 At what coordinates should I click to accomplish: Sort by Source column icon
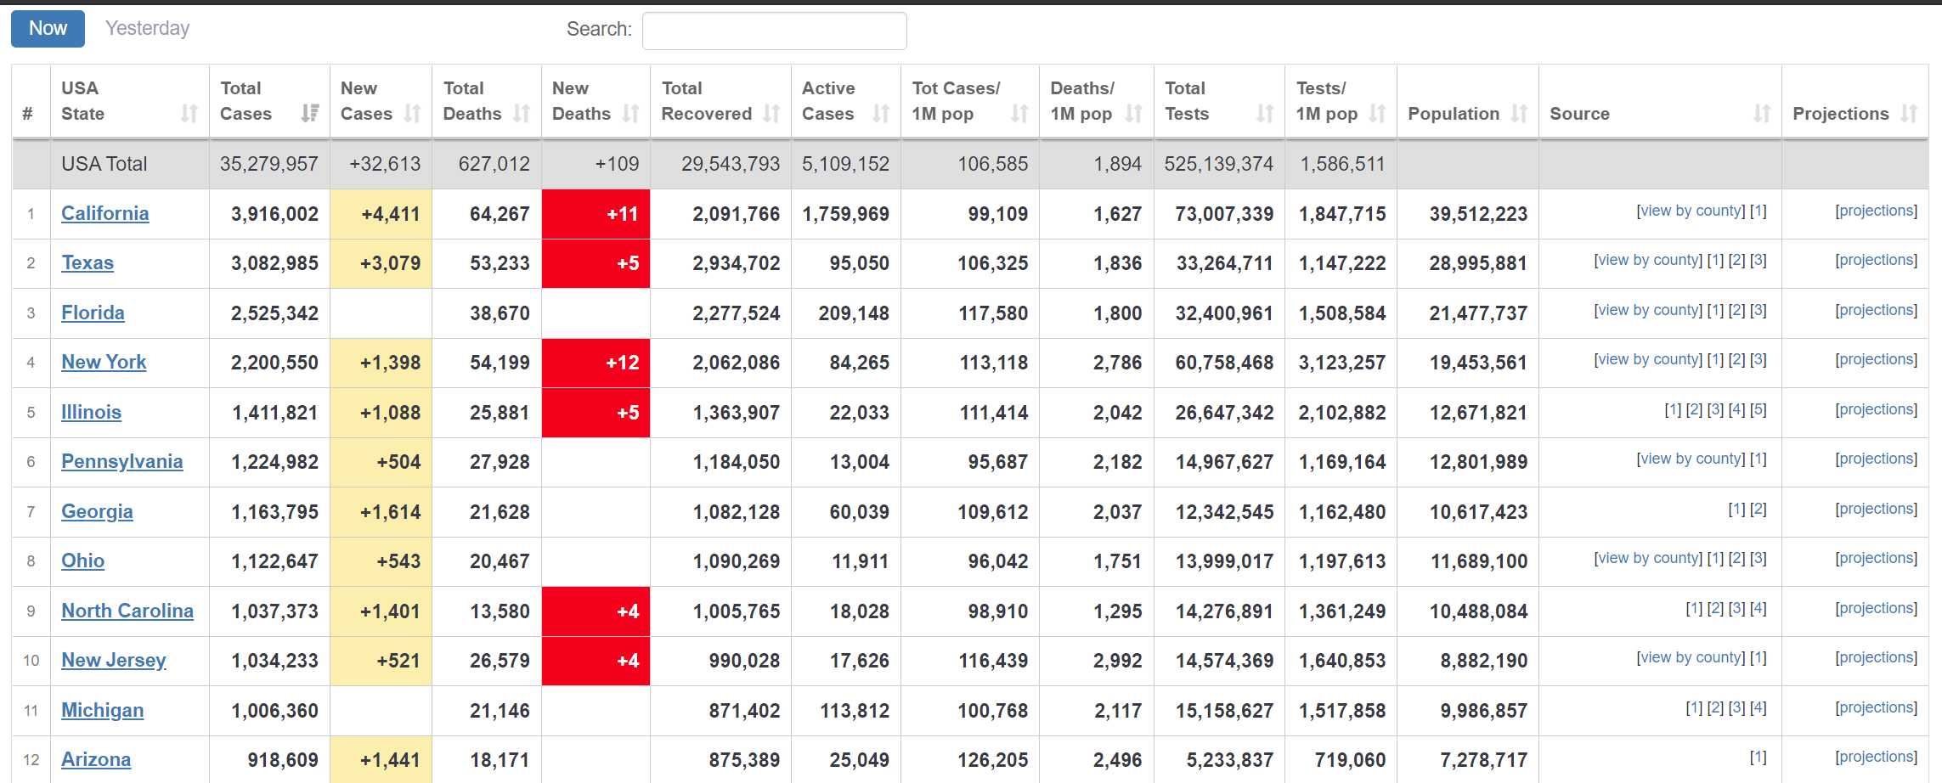1762,114
